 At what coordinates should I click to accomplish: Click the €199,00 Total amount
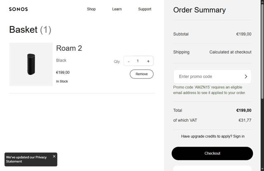point(243,110)
